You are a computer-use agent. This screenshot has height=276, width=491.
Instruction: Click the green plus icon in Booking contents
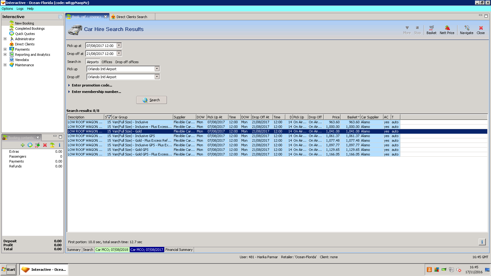tap(23, 145)
